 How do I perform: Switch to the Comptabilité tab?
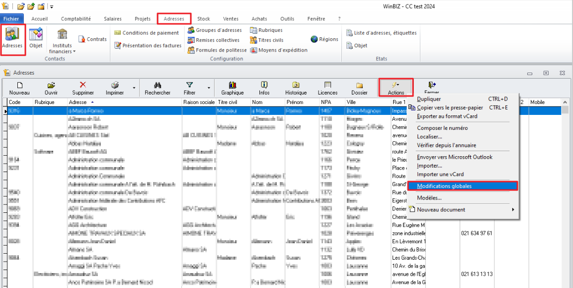click(76, 19)
